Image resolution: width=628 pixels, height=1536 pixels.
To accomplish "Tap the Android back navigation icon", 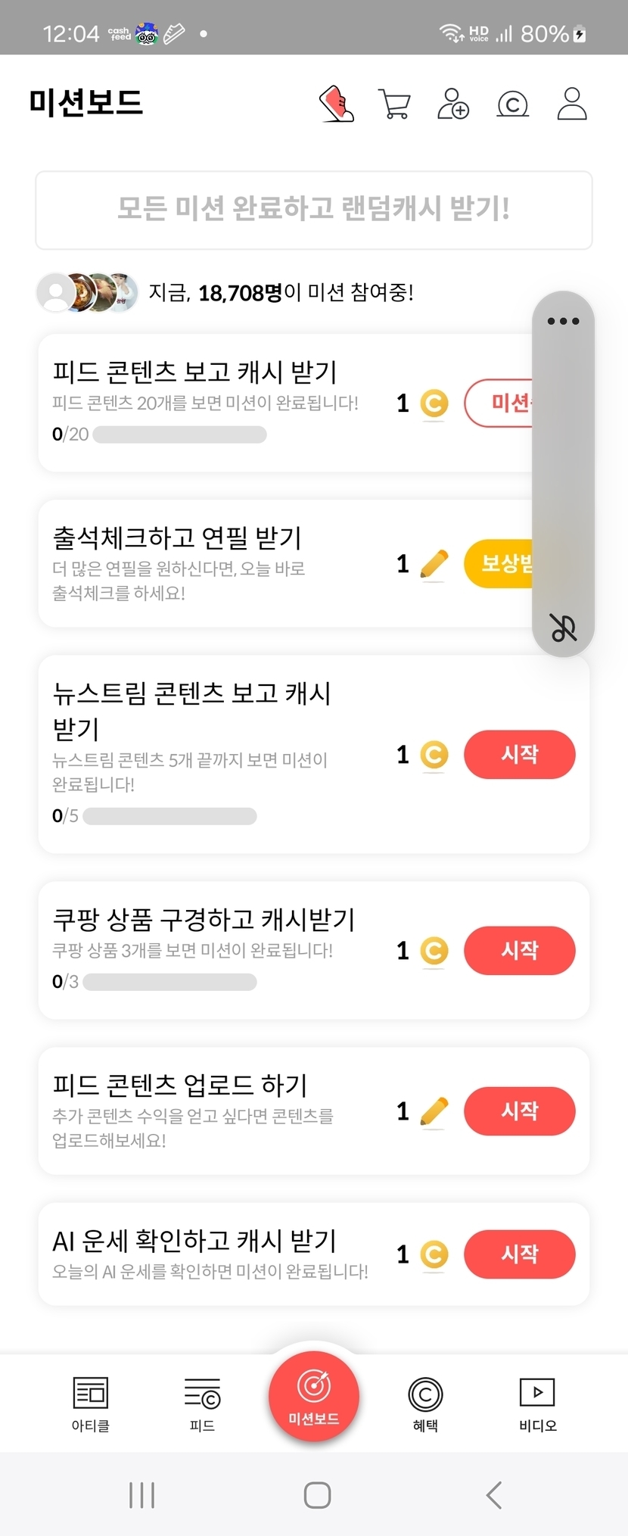I will [494, 1495].
